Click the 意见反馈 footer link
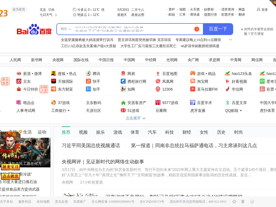 [x=61, y=202]
